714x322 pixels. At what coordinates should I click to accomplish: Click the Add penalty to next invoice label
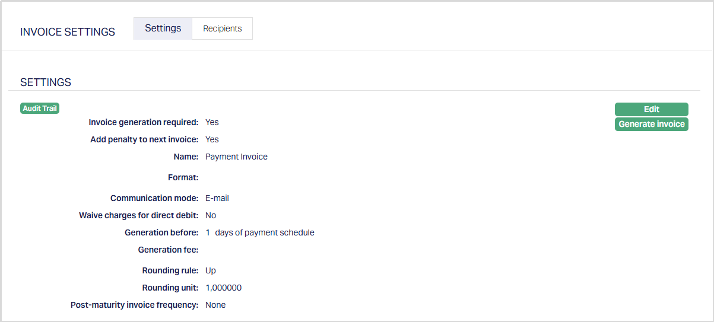[x=144, y=139]
